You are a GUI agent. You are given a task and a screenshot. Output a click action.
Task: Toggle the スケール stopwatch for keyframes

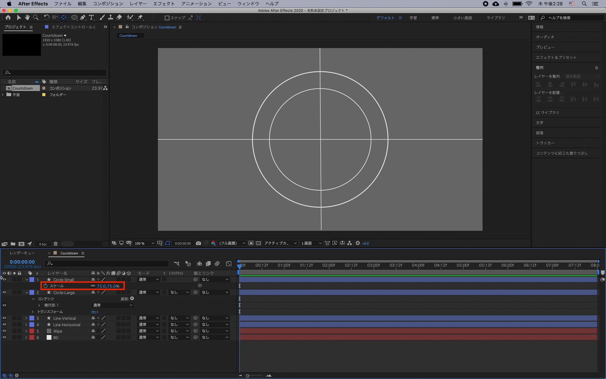[45, 286]
